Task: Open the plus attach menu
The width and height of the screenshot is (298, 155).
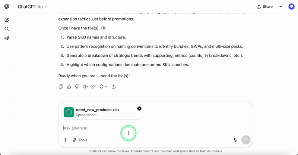Action: [x=66, y=140]
